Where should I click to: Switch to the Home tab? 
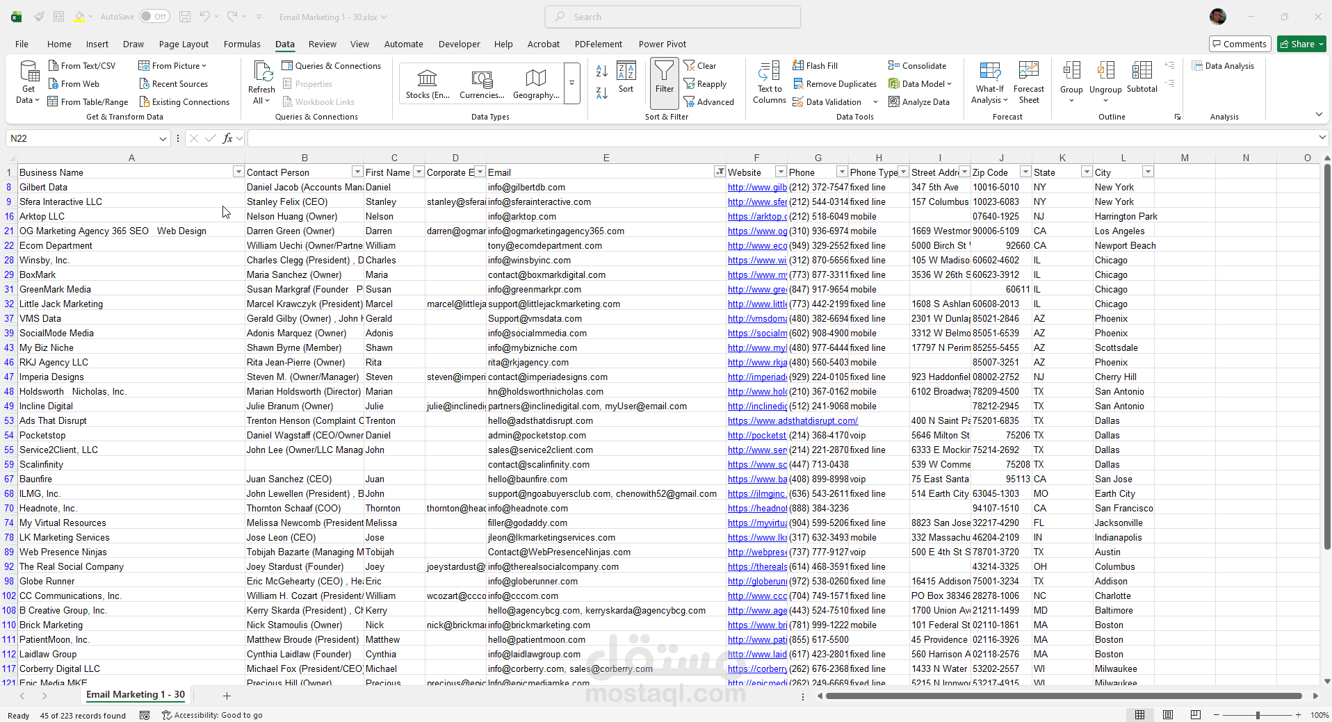59,44
